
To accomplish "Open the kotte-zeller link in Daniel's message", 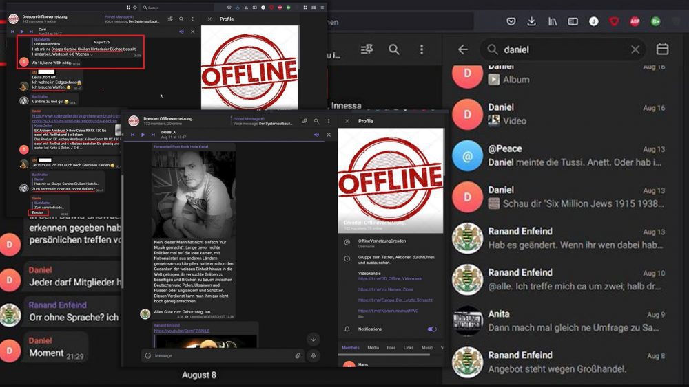I will coord(76,118).
